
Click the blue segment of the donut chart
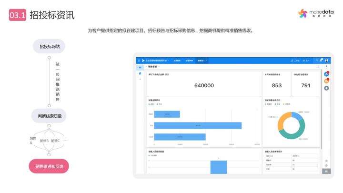(297, 115)
